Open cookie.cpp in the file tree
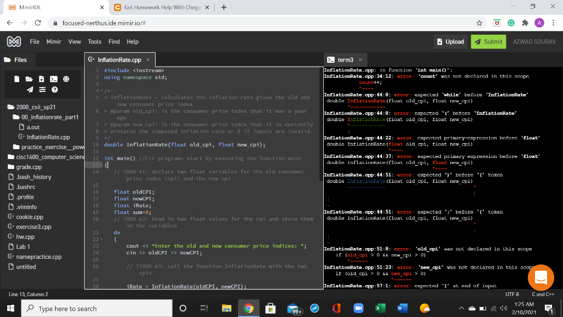Viewport: 563px width, 317px height. (30, 217)
